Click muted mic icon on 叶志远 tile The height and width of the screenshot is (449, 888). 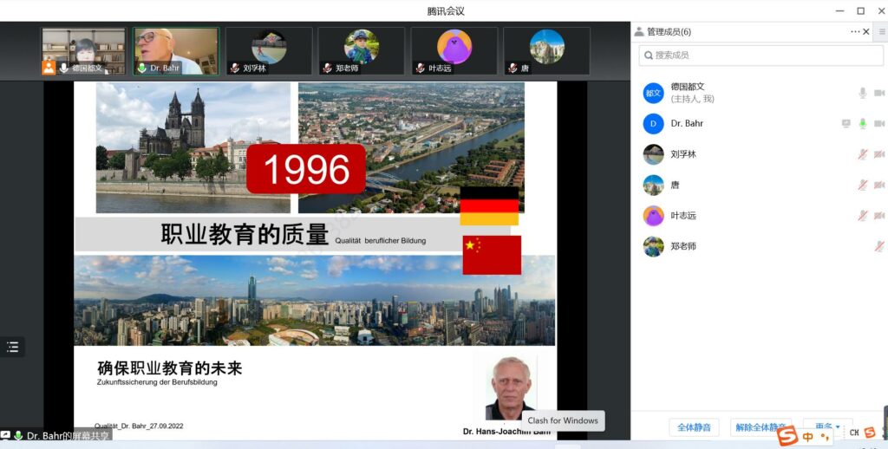click(x=420, y=68)
